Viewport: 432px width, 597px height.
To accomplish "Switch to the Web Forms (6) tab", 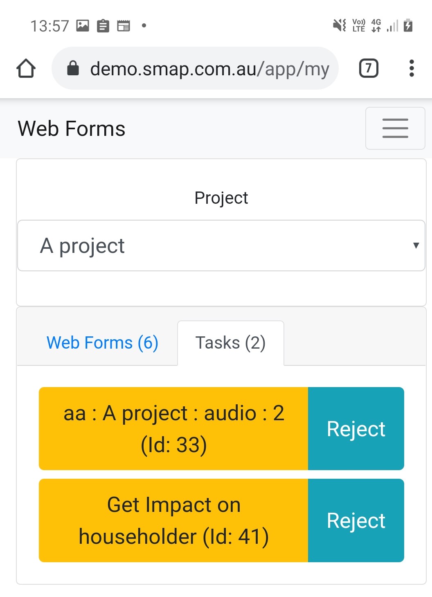I will click(x=102, y=343).
